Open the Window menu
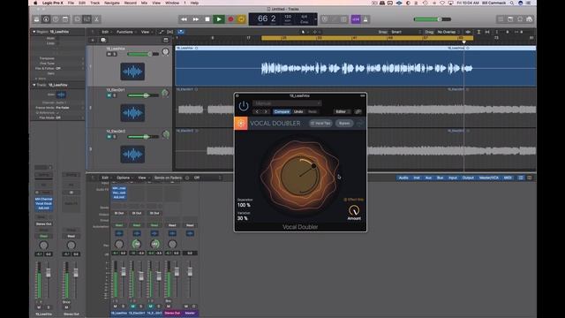Screen dimensions: 565x318 click(x=172, y=3)
